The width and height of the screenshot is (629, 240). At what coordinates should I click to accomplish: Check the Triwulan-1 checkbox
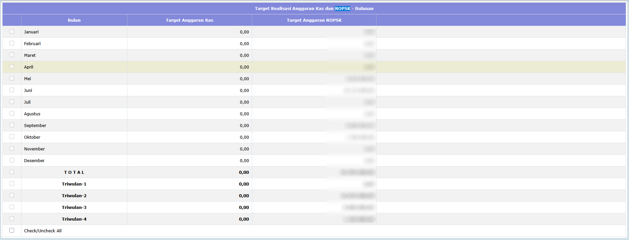click(x=12, y=184)
